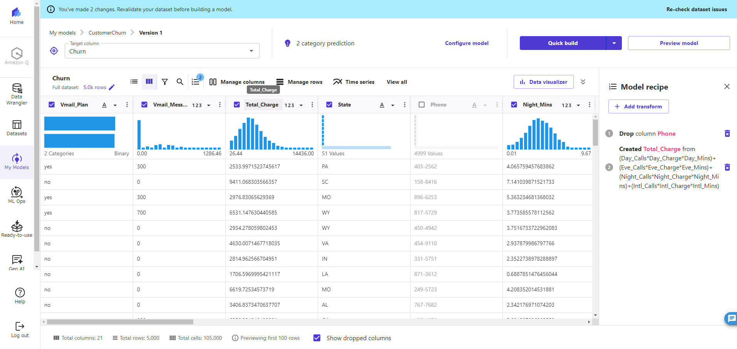The width and height of the screenshot is (737, 349).
Task: Open model recipe steps icon with badge
Action: coord(196,82)
